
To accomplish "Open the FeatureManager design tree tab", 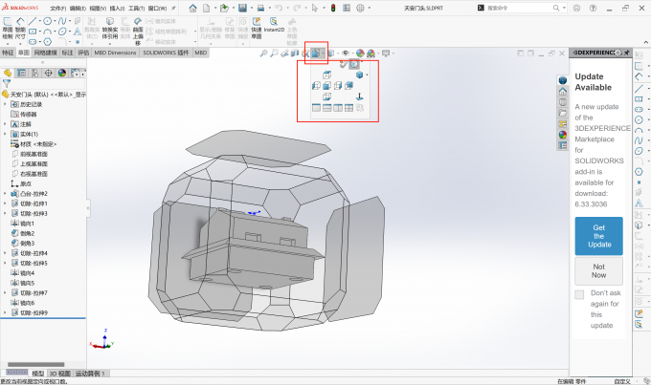I will 8,72.
